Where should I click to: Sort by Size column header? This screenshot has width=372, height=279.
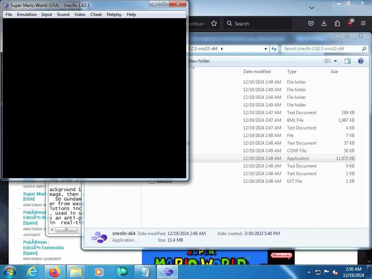click(x=334, y=72)
